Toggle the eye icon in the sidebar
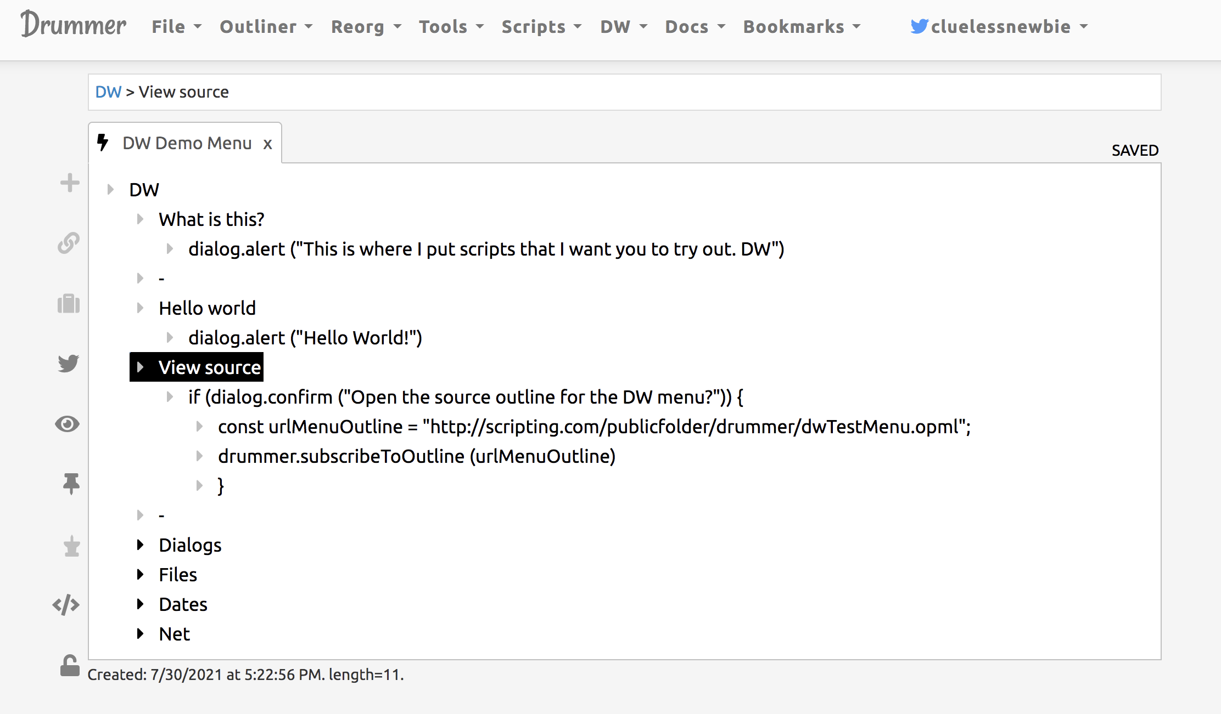Screen dimensions: 1221x714 [x=68, y=423]
